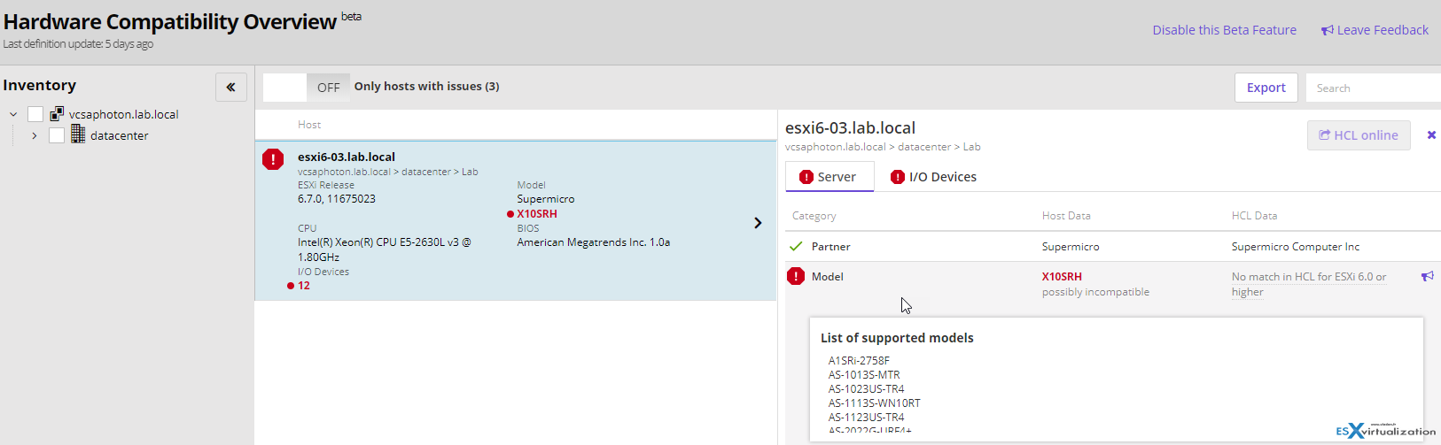Click Disable this Beta Feature link
The width and height of the screenshot is (1441, 445).
coord(1224,30)
